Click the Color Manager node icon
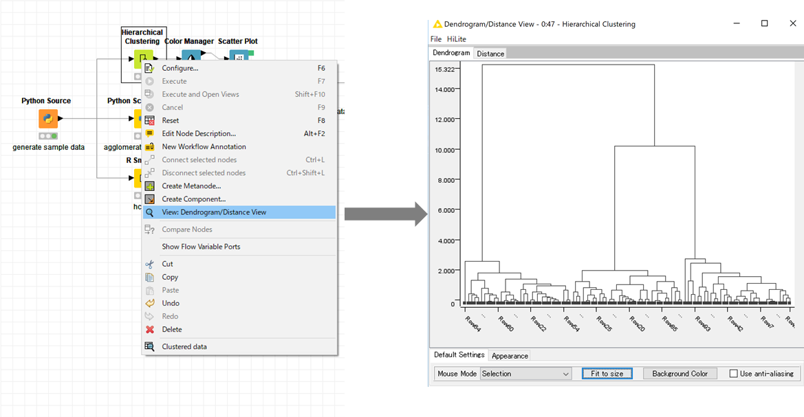This screenshot has height=417, width=804. 191,56
